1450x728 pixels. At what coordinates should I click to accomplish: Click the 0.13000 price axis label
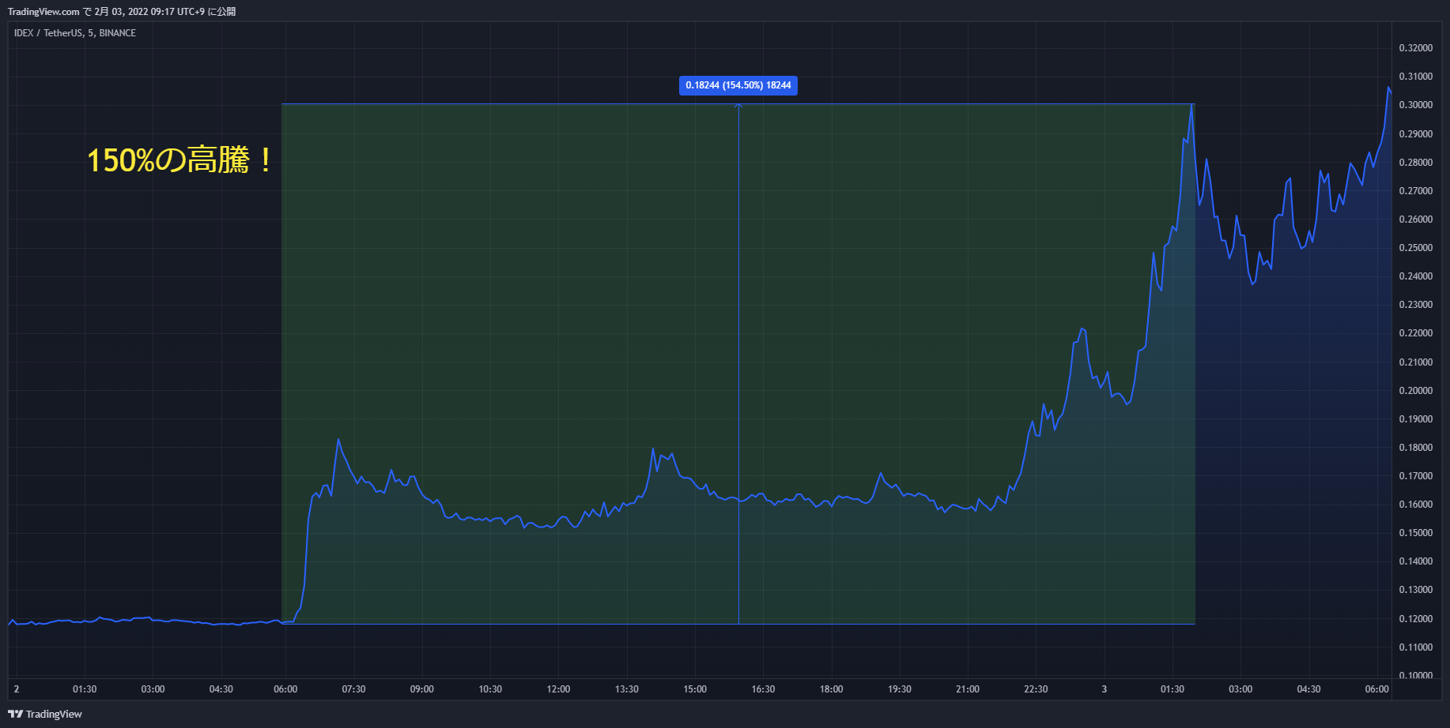[1416, 590]
